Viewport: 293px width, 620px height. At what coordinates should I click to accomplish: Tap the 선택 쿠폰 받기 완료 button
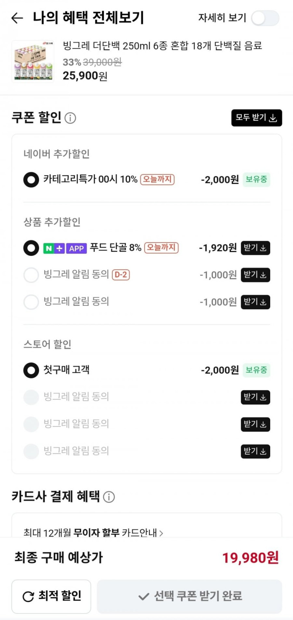tap(189, 596)
